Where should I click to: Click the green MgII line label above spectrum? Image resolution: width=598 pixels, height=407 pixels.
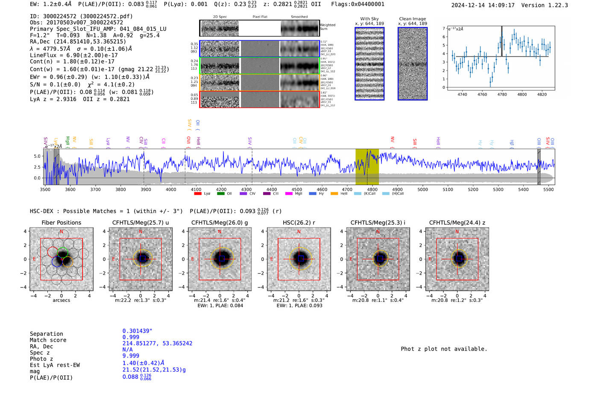pos(67,141)
